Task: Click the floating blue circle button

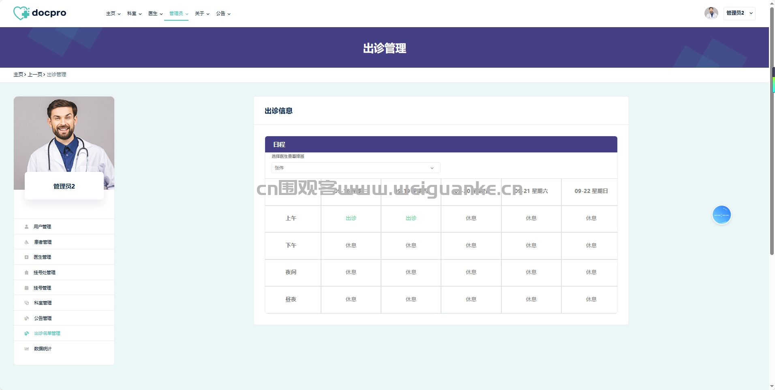Action: coord(721,215)
